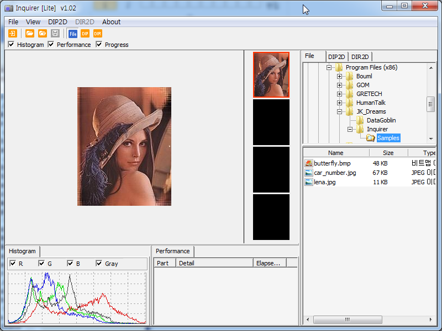Click the butterfly.bmp file icon
The height and width of the screenshot is (331, 442).
click(309, 163)
